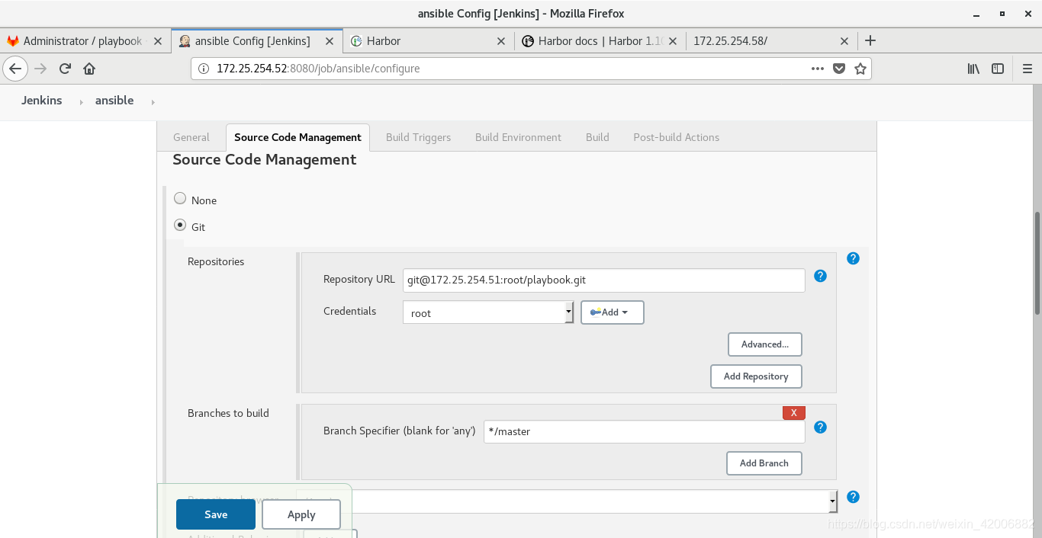Go to Build Triggers config tab

[x=418, y=137]
